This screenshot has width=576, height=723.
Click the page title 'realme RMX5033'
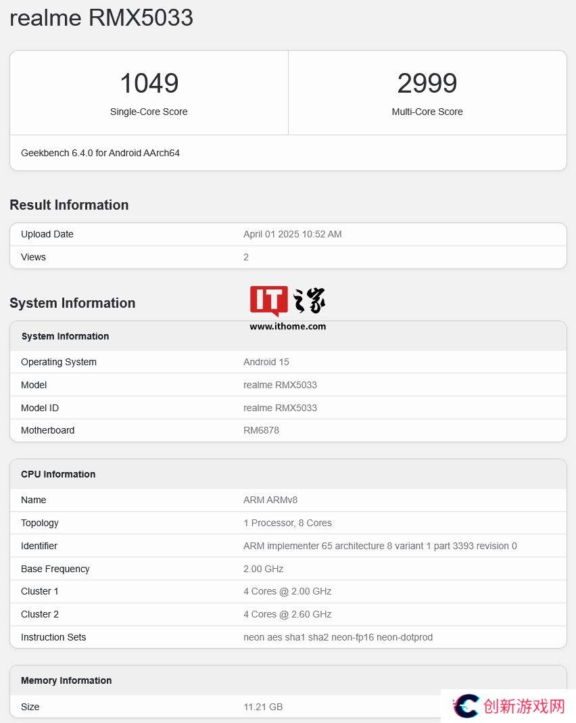(101, 18)
